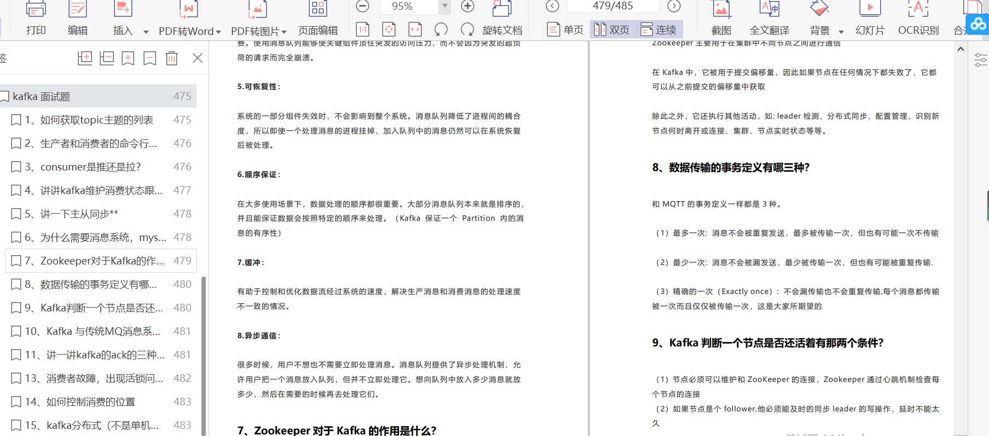Delete bookmark trash icon

172,58
